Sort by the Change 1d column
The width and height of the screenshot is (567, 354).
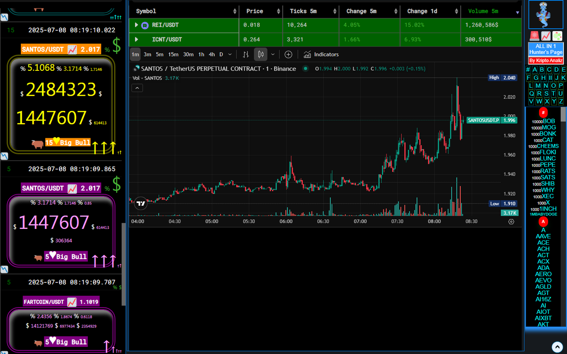click(431, 11)
